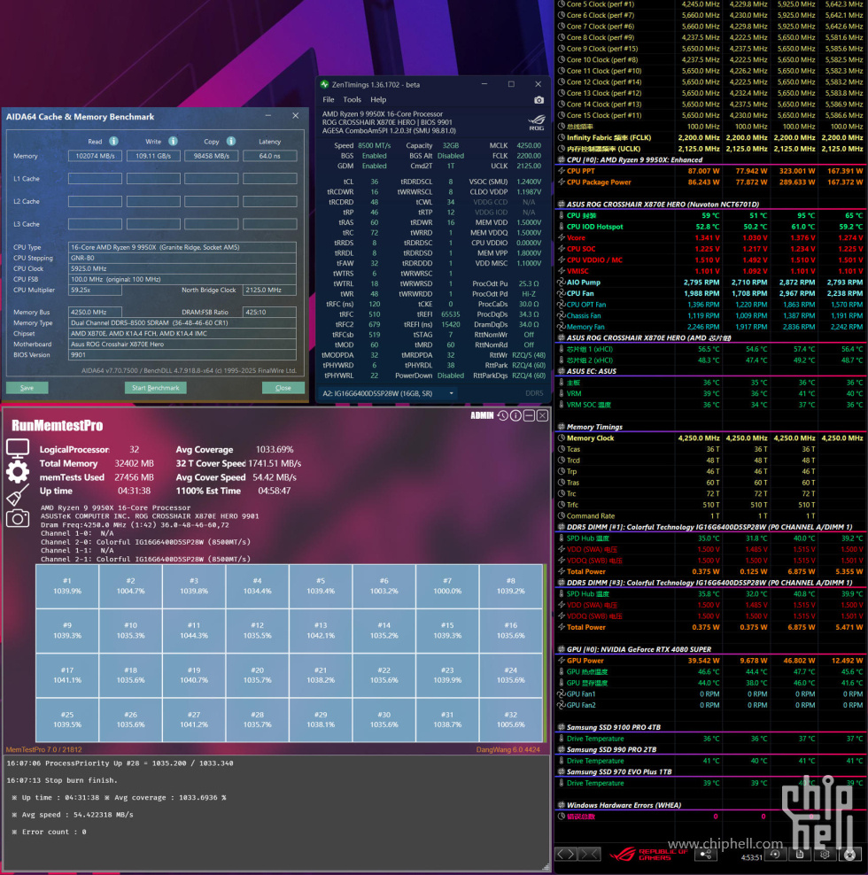Click the ADMIN label in RunMemtestPro
868x875 pixels.
pos(483,415)
